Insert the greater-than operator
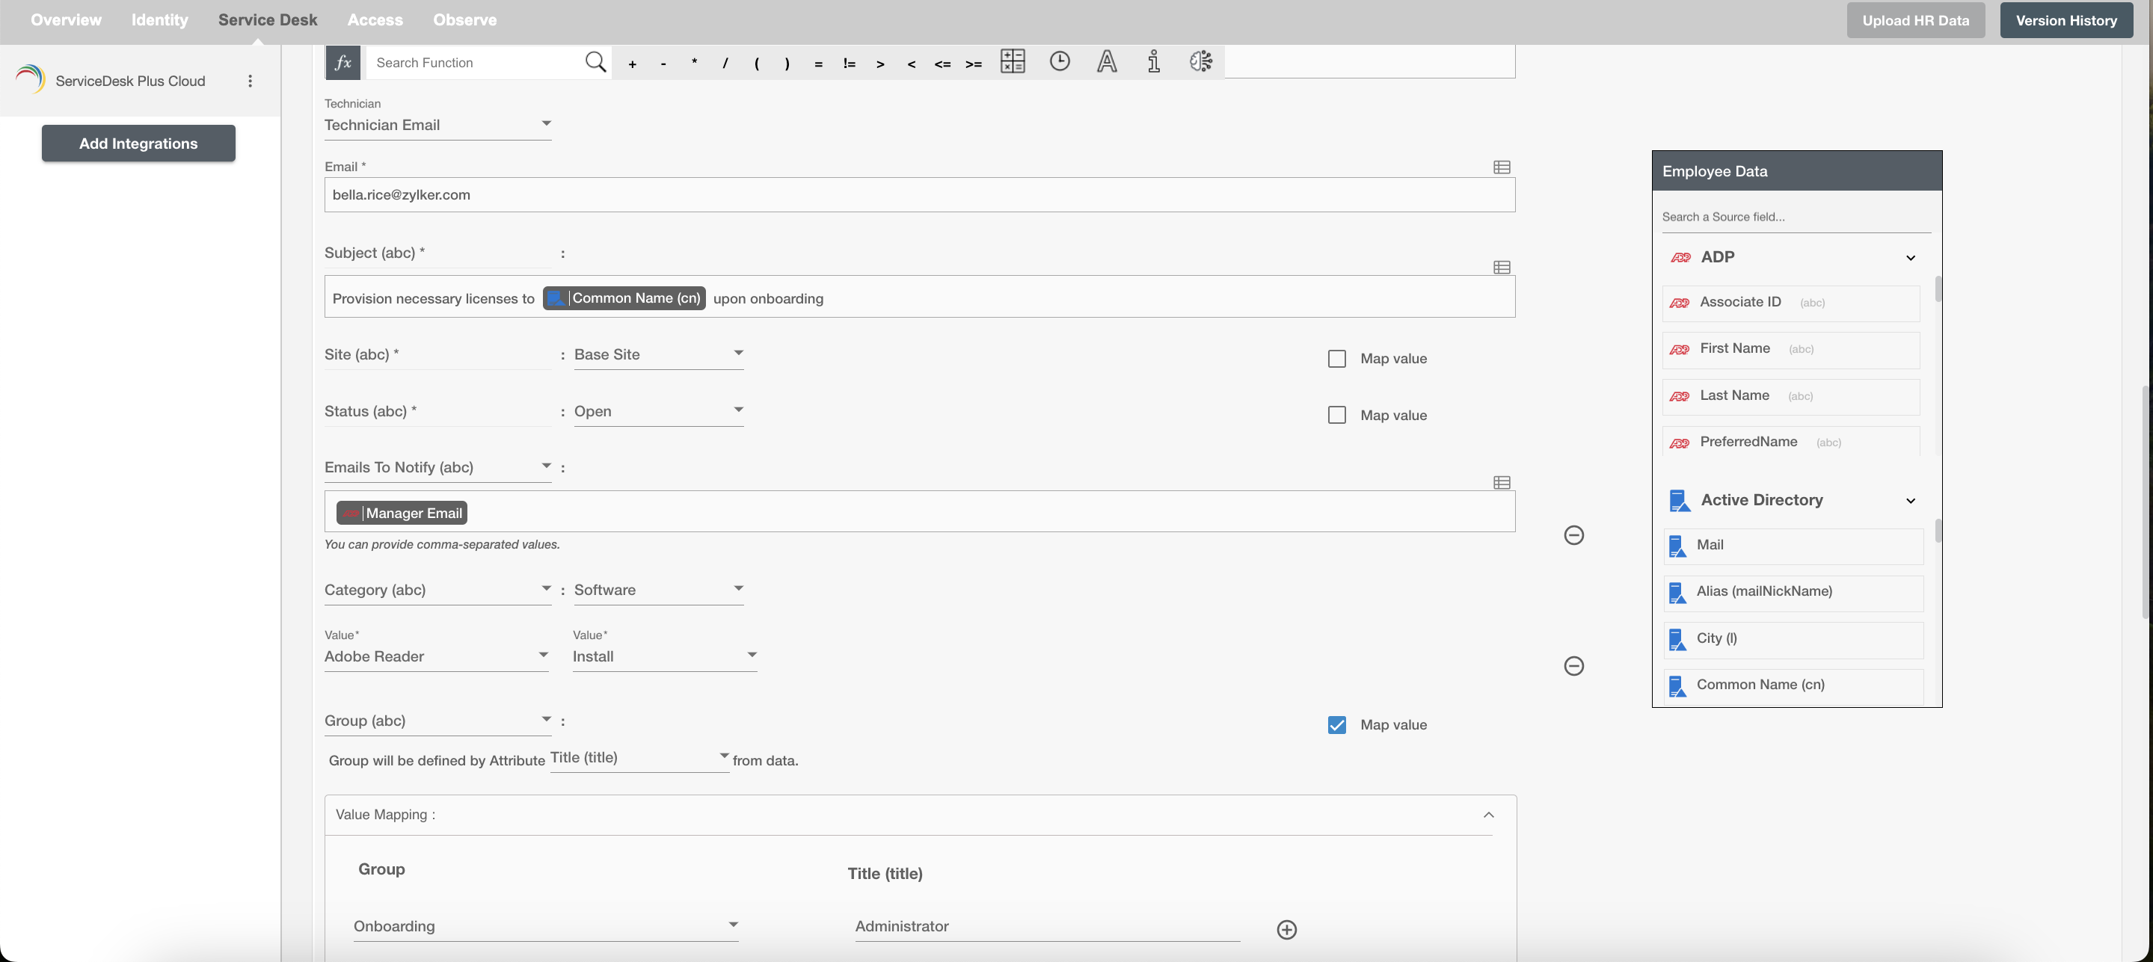2153x962 pixels. coord(880,64)
